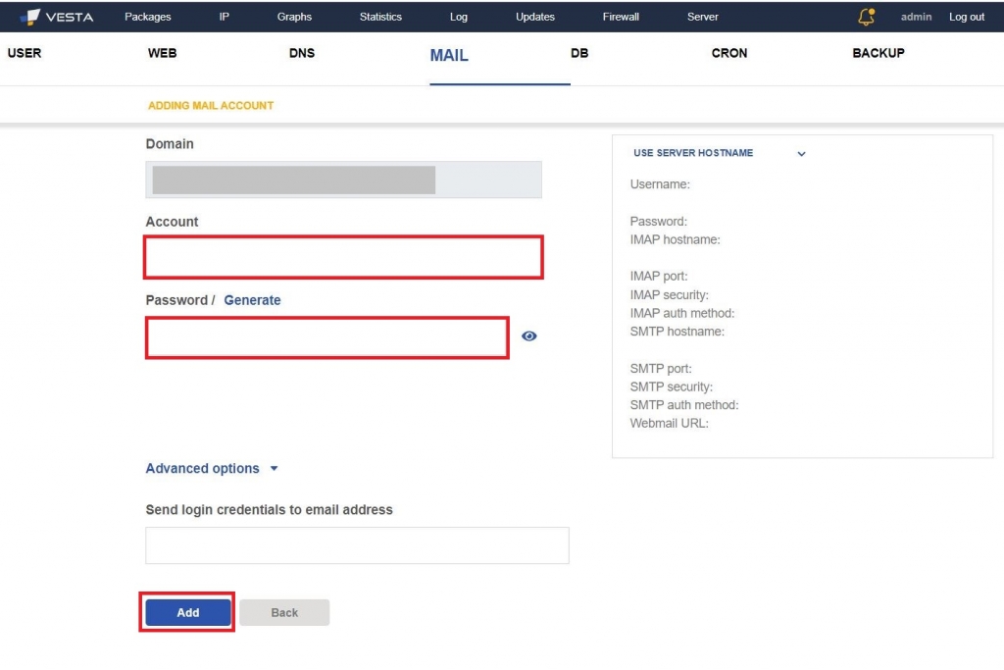Focus the Account input field

point(344,257)
